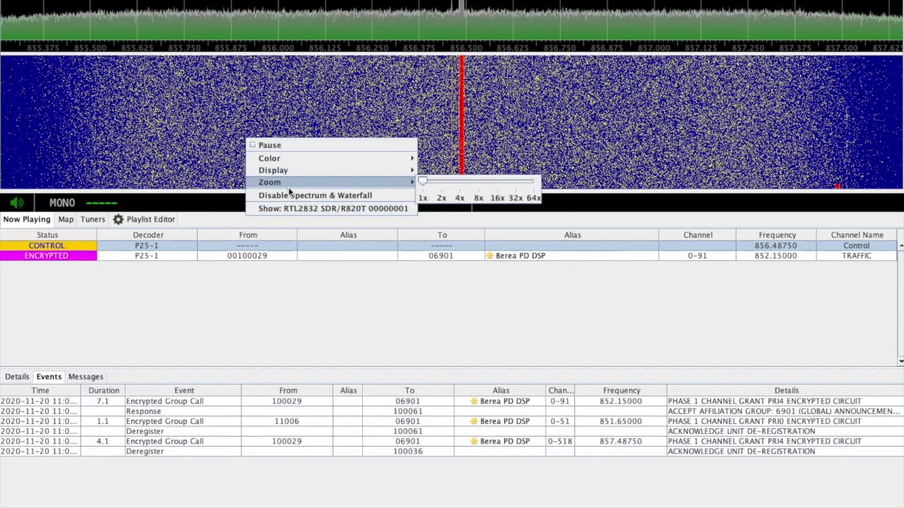This screenshot has width=904, height=508.
Task: Click the Decoder column header
Action: pyautogui.click(x=148, y=235)
